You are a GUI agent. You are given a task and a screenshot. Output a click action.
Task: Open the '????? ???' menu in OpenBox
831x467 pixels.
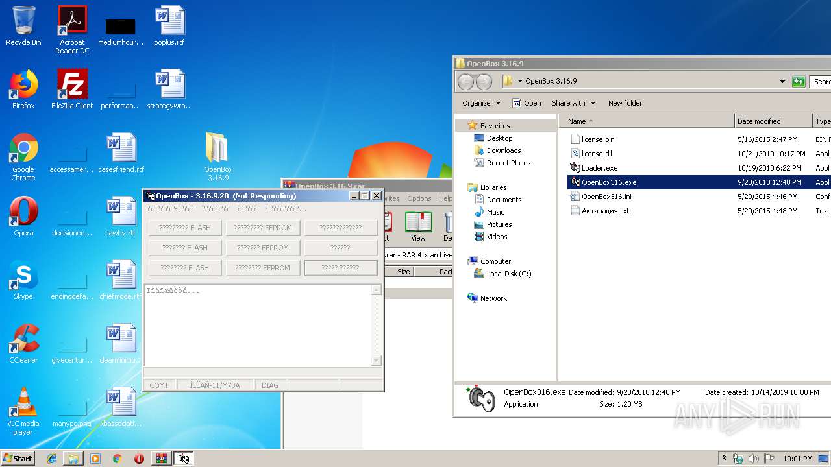215,208
